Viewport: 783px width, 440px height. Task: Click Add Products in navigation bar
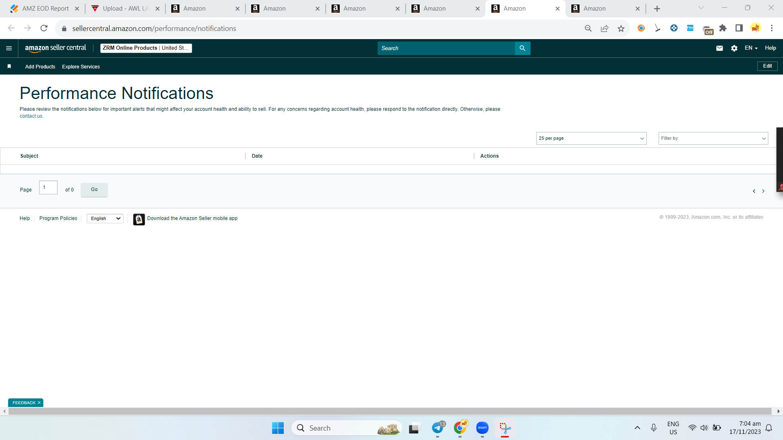(x=40, y=67)
